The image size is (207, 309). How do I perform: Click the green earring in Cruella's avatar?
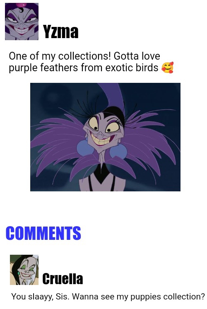19,273
